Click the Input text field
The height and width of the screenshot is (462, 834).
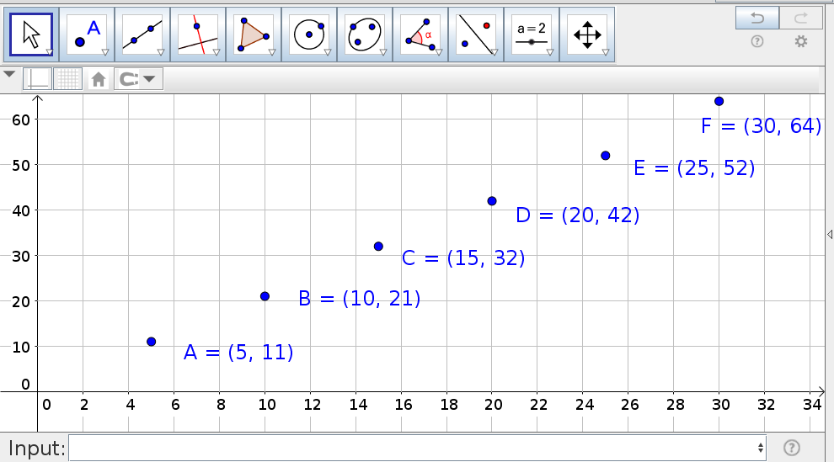click(x=413, y=448)
